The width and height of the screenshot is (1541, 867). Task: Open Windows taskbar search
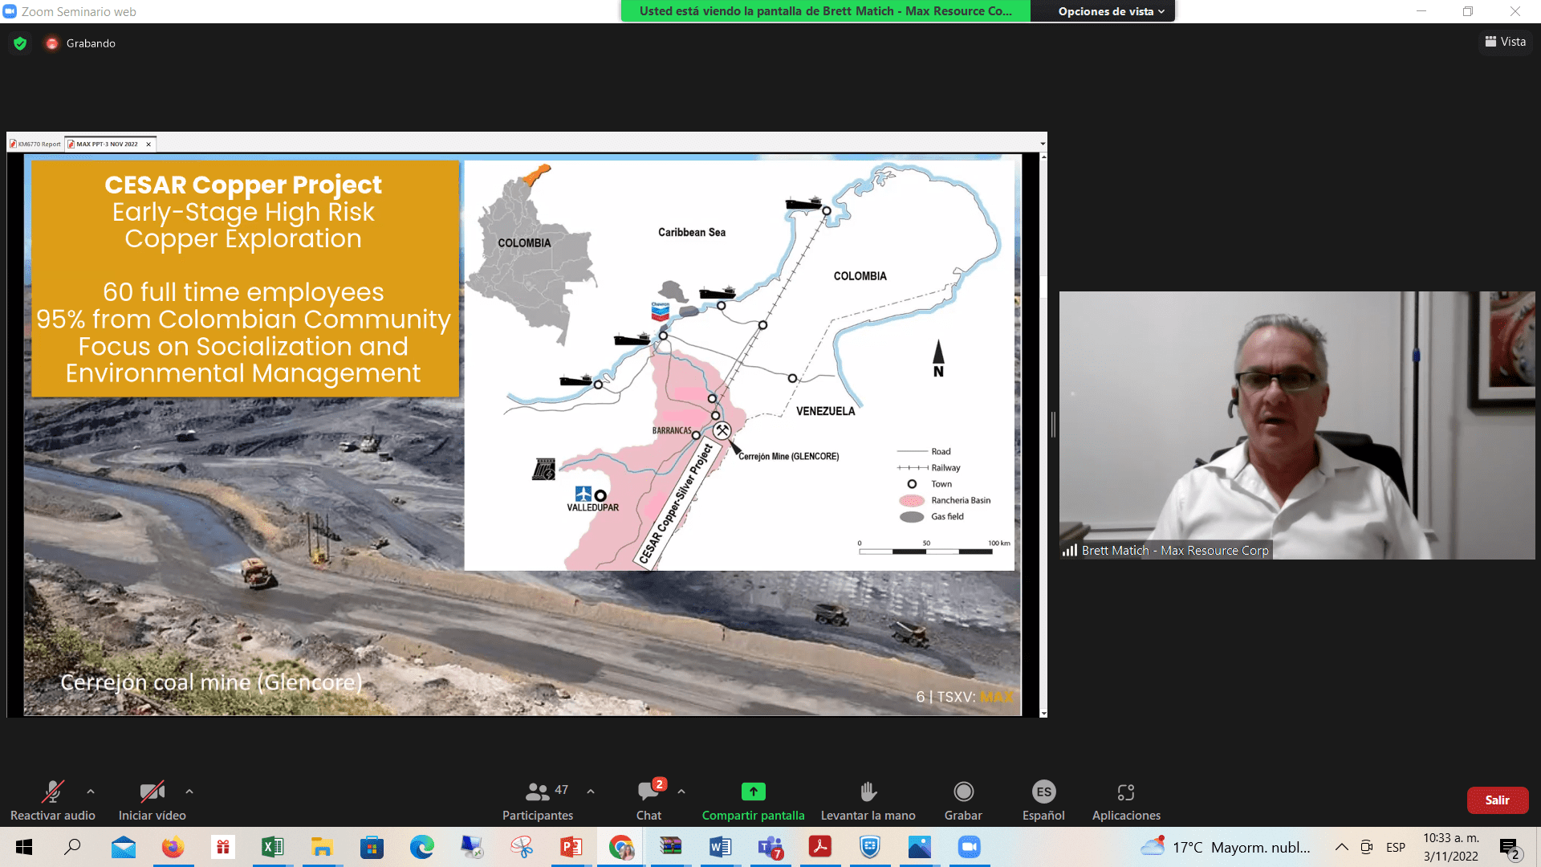tap(72, 847)
